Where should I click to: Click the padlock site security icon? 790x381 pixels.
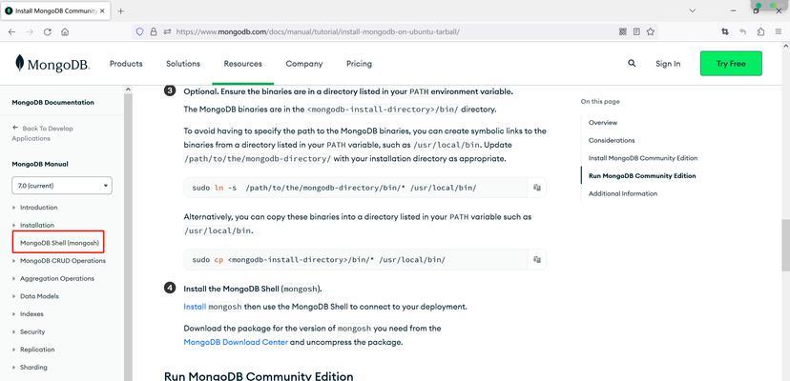(154, 31)
